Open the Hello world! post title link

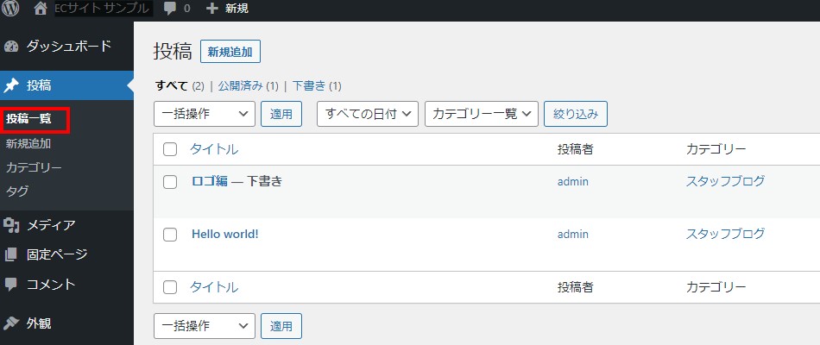click(x=224, y=234)
